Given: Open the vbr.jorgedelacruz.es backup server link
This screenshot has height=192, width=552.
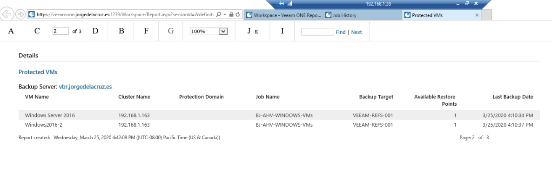Looking at the screenshot, I should (86, 86).
